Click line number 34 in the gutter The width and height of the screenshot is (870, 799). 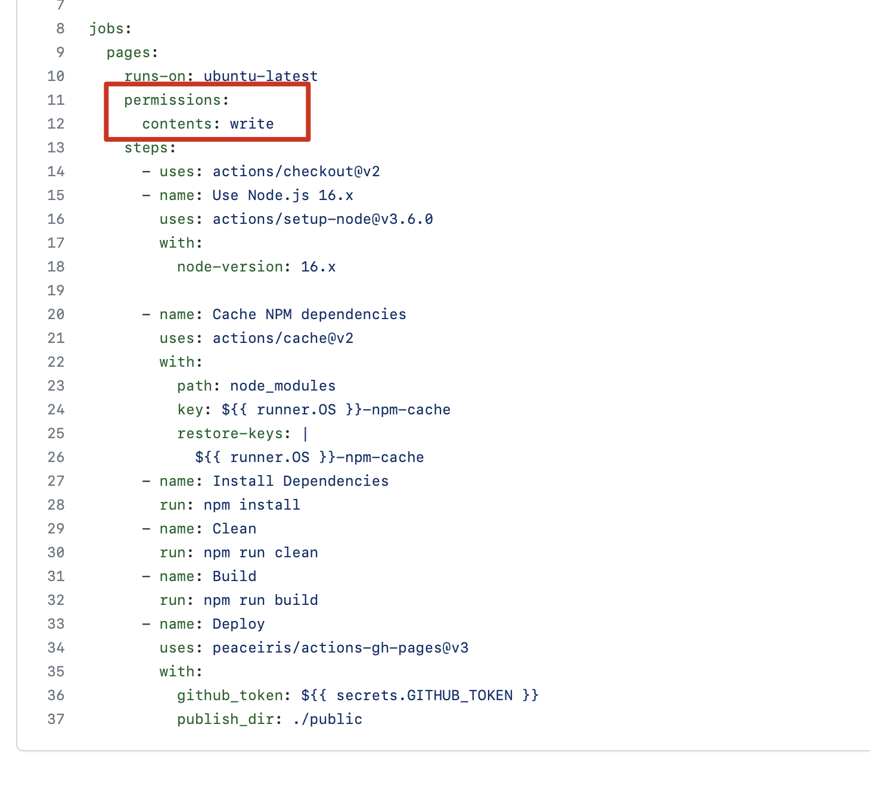56,648
